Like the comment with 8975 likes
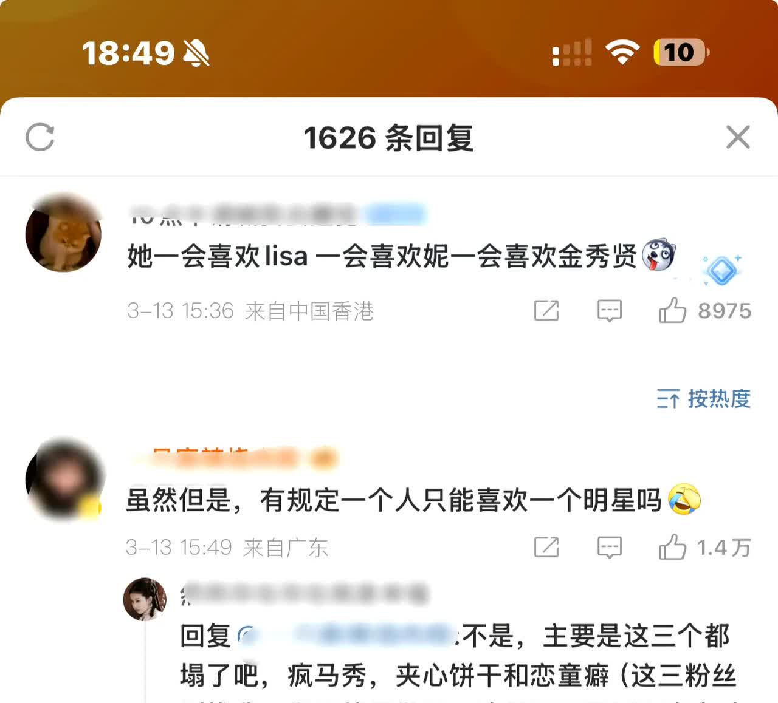 point(673,310)
